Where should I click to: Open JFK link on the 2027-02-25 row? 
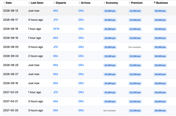point(56,92)
